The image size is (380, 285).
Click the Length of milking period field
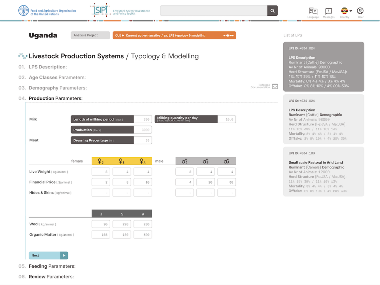coord(143,120)
